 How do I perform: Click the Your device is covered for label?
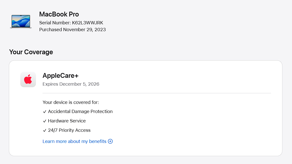coord(71,102)
